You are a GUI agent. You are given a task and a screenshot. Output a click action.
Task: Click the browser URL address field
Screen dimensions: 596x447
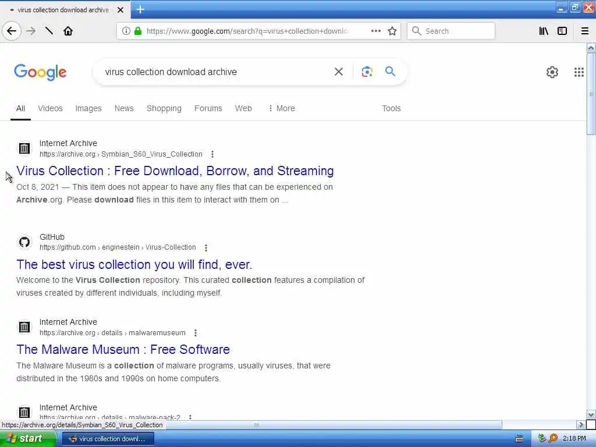[247, 31]
